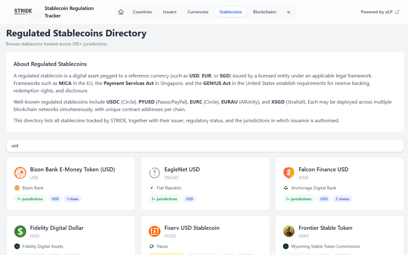408x255 pixels.
Task: Click the jurisdictions badge on Bison Bank card
Action: click(30, 199)
